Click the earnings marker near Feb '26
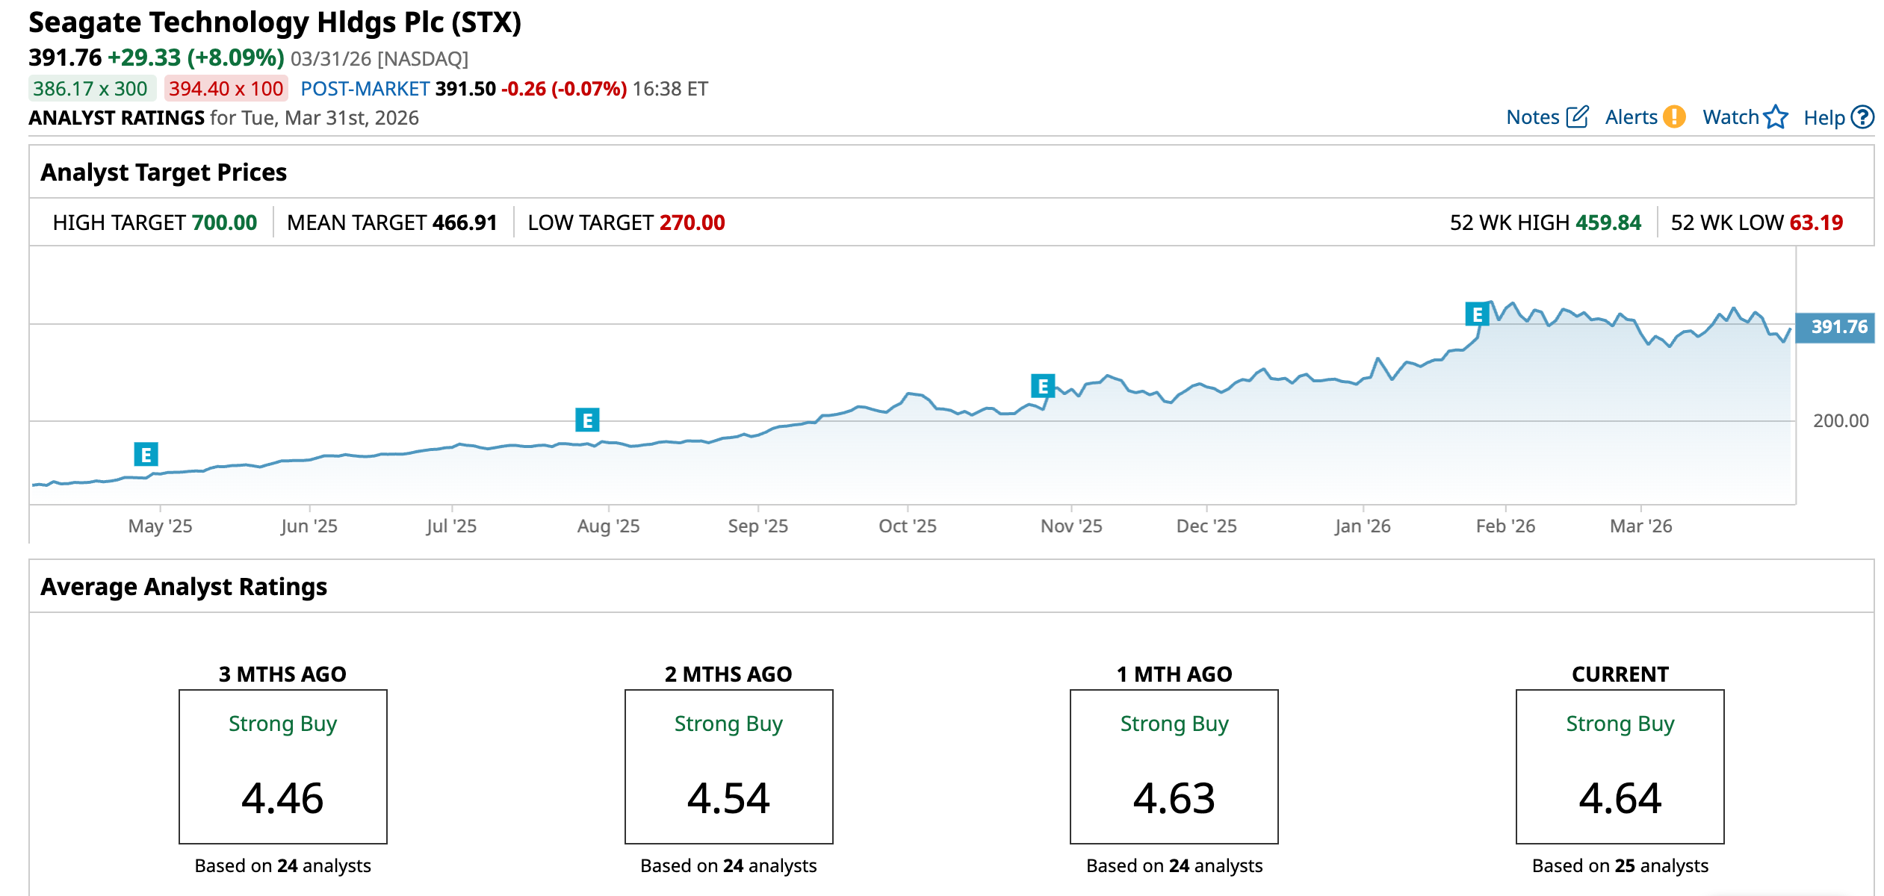1884x896 pixels. tap(1477, 314)
